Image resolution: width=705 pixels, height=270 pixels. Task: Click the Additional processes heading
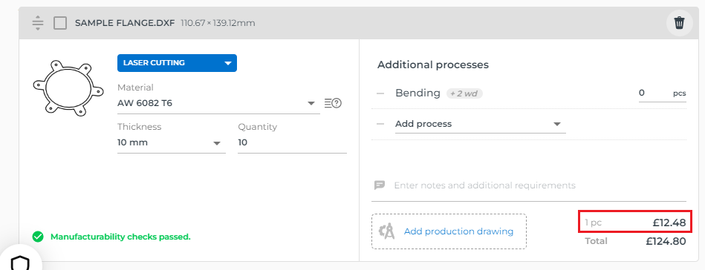coord(433,65)
